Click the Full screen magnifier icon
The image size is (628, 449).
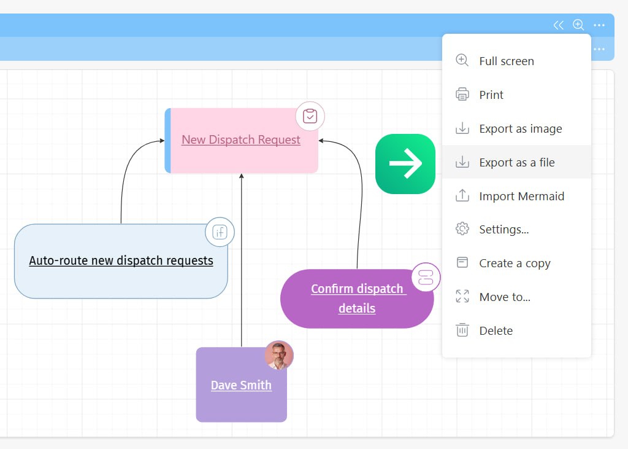point(462,60)
